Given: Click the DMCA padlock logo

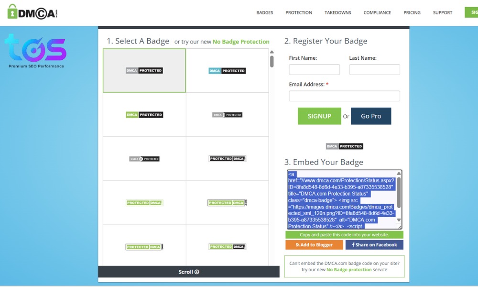Looking at the screenshot, I should [x=32, y=12].
